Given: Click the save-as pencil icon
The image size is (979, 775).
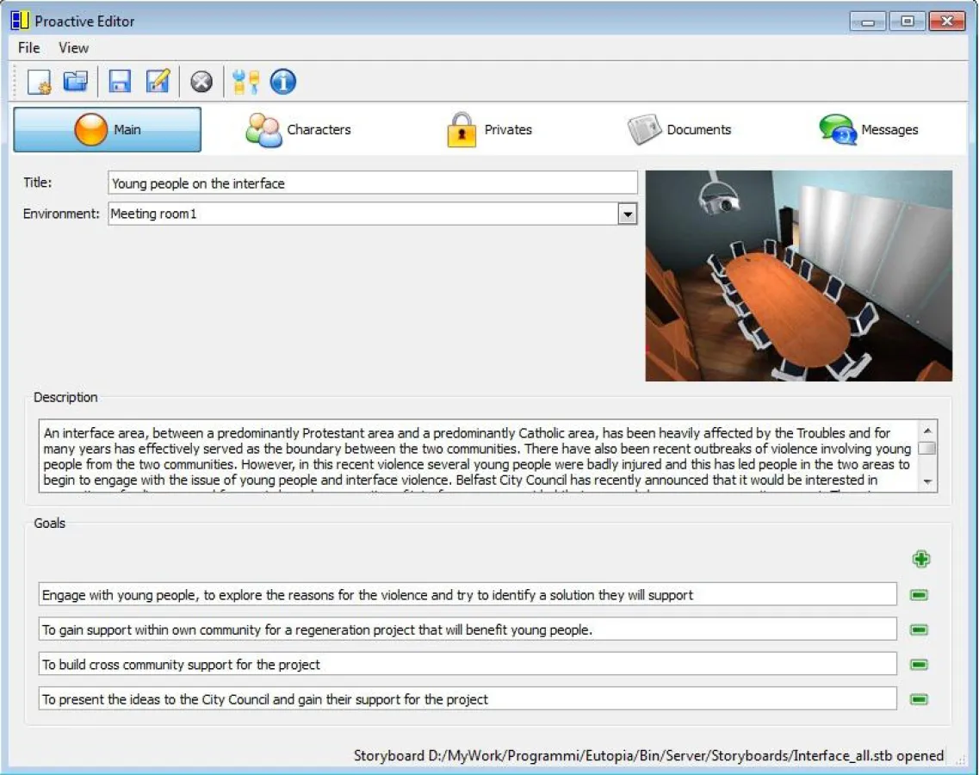Looking at the screenshot, I should pyautogui.click(x=158, y=81).
